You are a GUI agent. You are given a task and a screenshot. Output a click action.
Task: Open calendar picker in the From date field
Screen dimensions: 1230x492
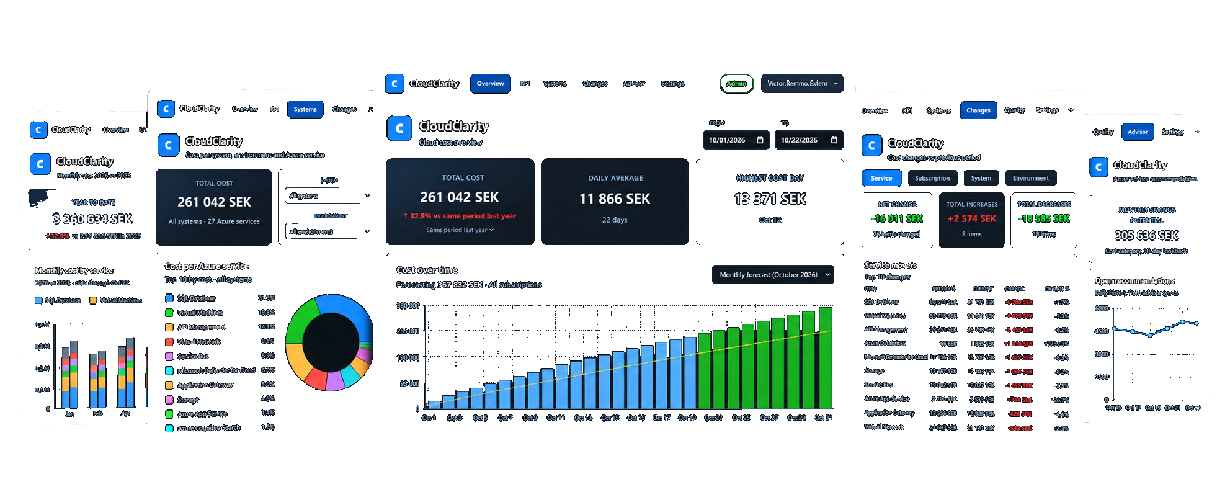click(x=760, y=140)
